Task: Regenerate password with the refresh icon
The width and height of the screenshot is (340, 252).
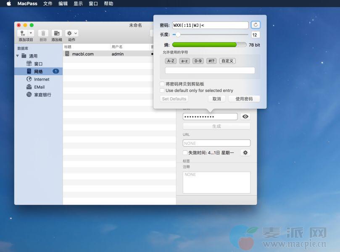Action: point(255,25)
